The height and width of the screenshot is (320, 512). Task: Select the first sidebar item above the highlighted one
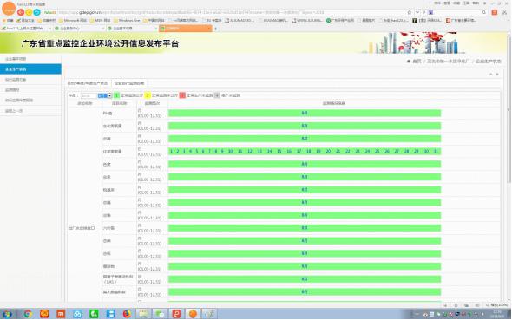pos(30,59)
